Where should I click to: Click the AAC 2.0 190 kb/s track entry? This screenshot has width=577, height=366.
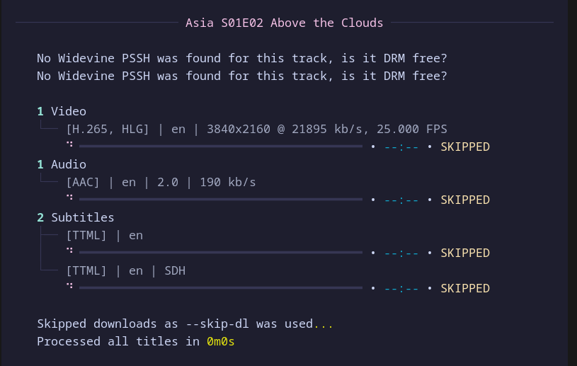point(161,182)
